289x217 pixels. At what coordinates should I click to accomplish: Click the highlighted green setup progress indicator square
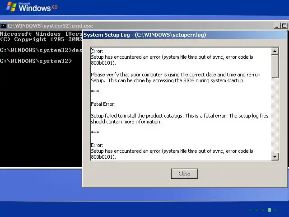269,210
